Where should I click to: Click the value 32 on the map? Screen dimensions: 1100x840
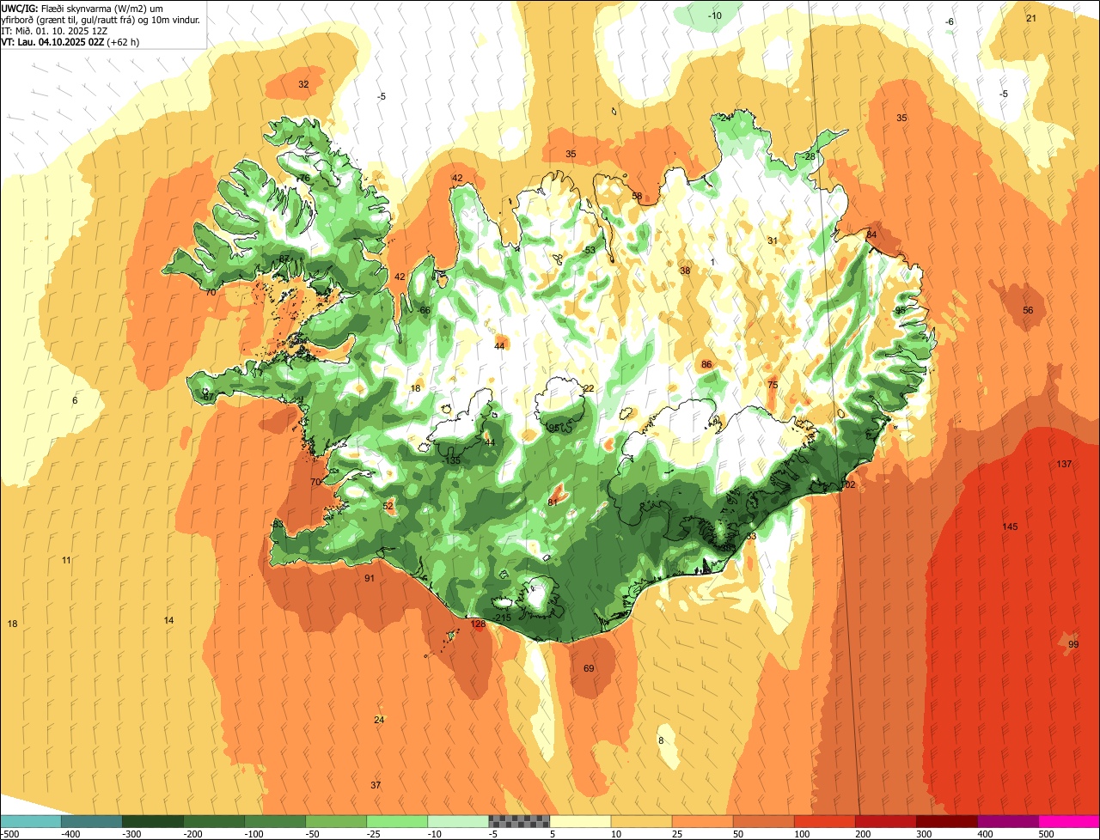[303, 84]
